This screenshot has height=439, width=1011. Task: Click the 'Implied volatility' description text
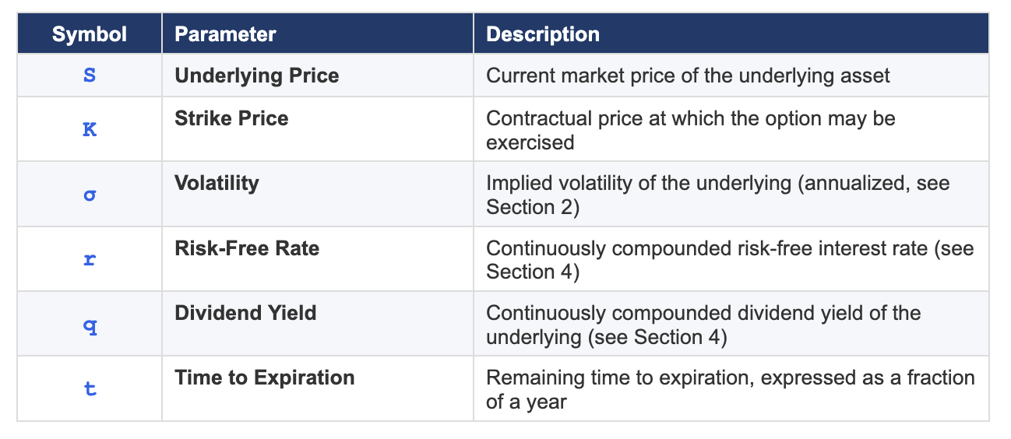(x=718, y=195)
